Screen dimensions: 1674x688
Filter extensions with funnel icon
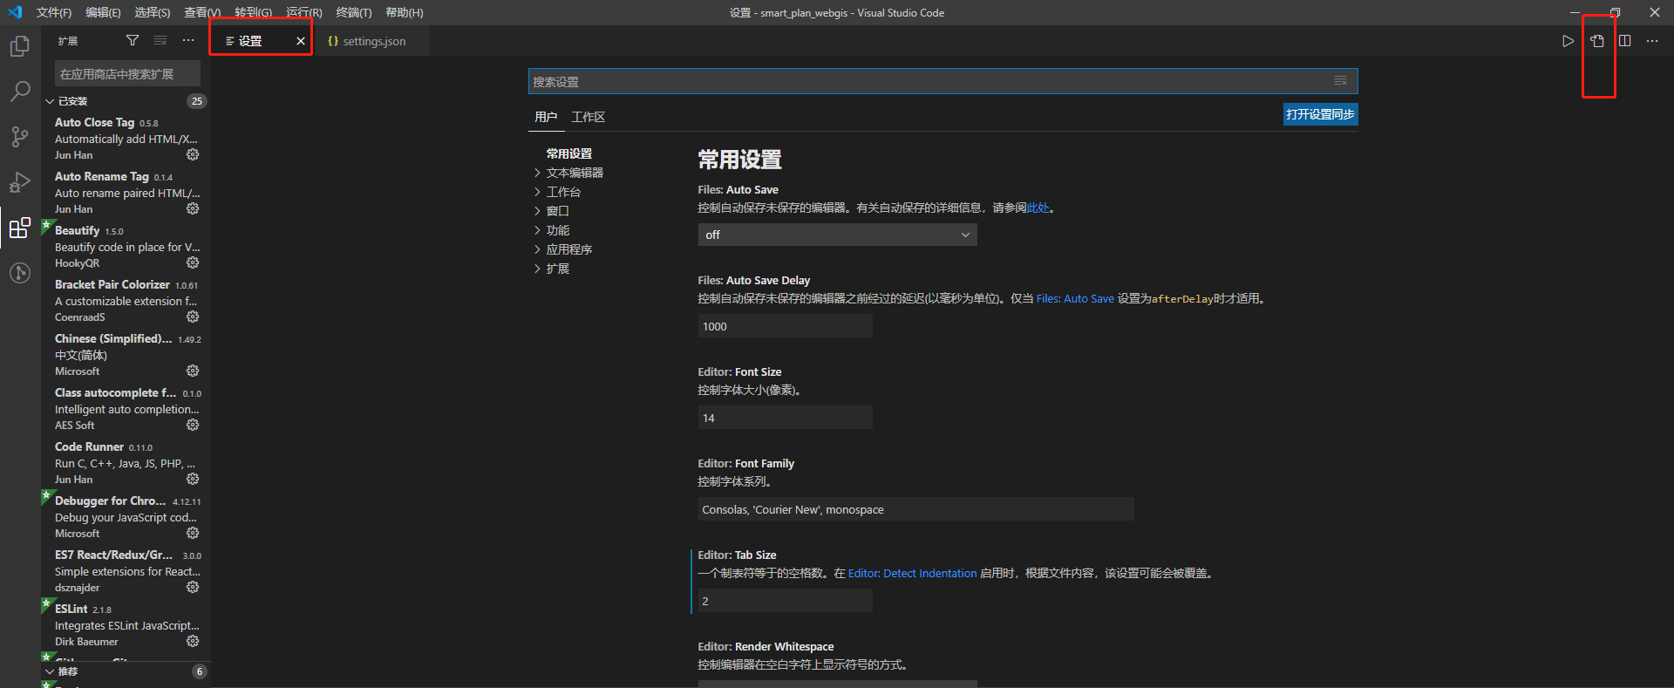(133, 40)
